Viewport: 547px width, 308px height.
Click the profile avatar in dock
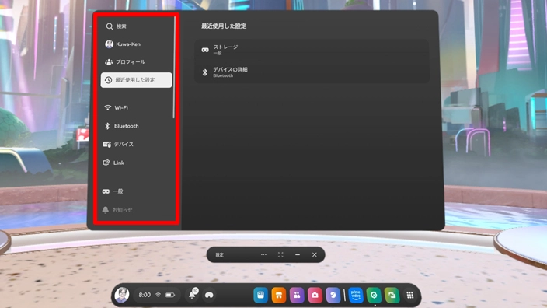click(122, 295)
